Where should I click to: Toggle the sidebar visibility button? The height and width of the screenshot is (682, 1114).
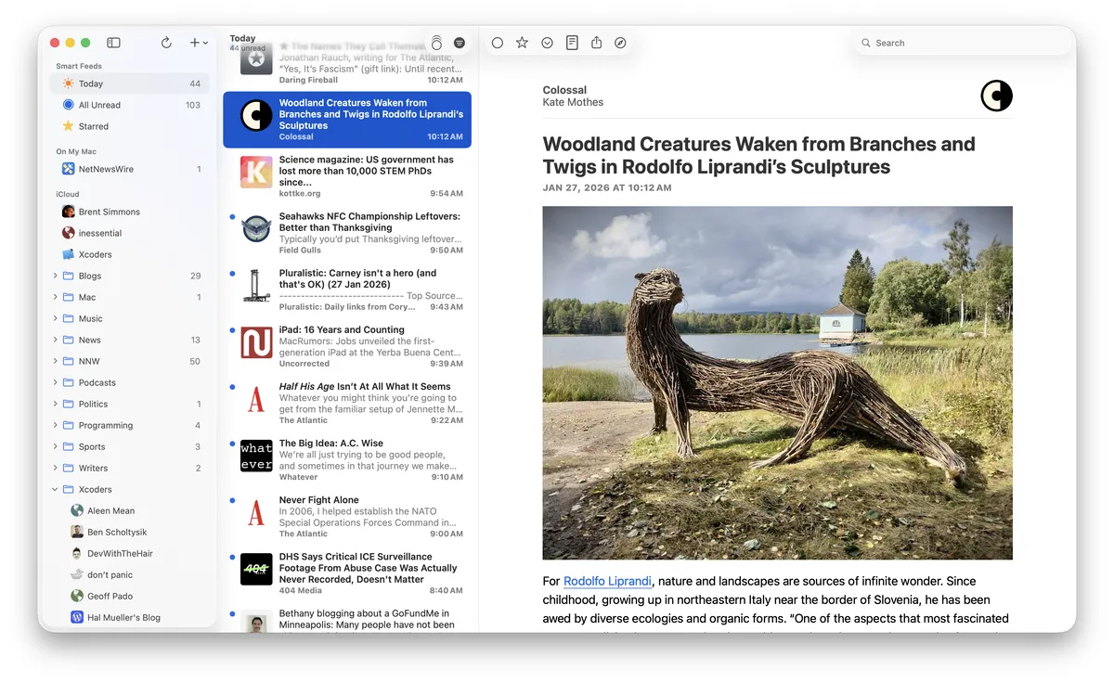point(113,43)
